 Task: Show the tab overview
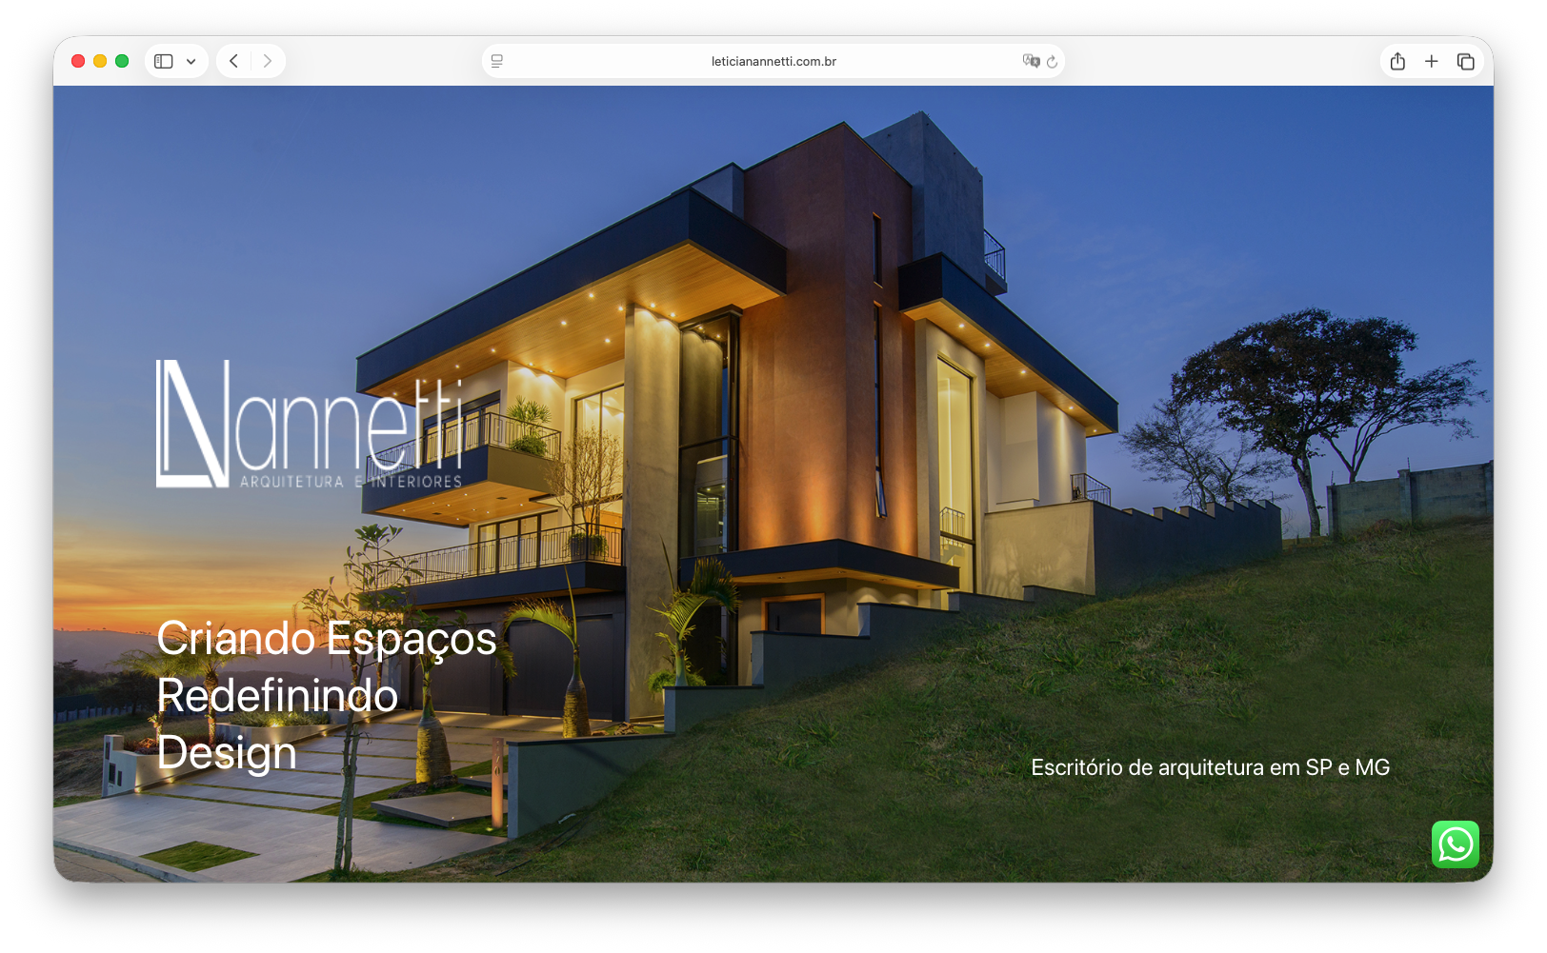1465,61
